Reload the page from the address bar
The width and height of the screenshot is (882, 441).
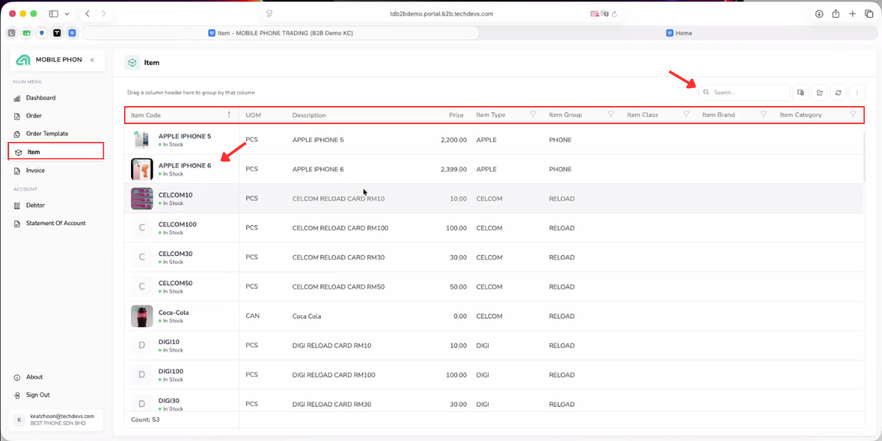click(615, 14)
